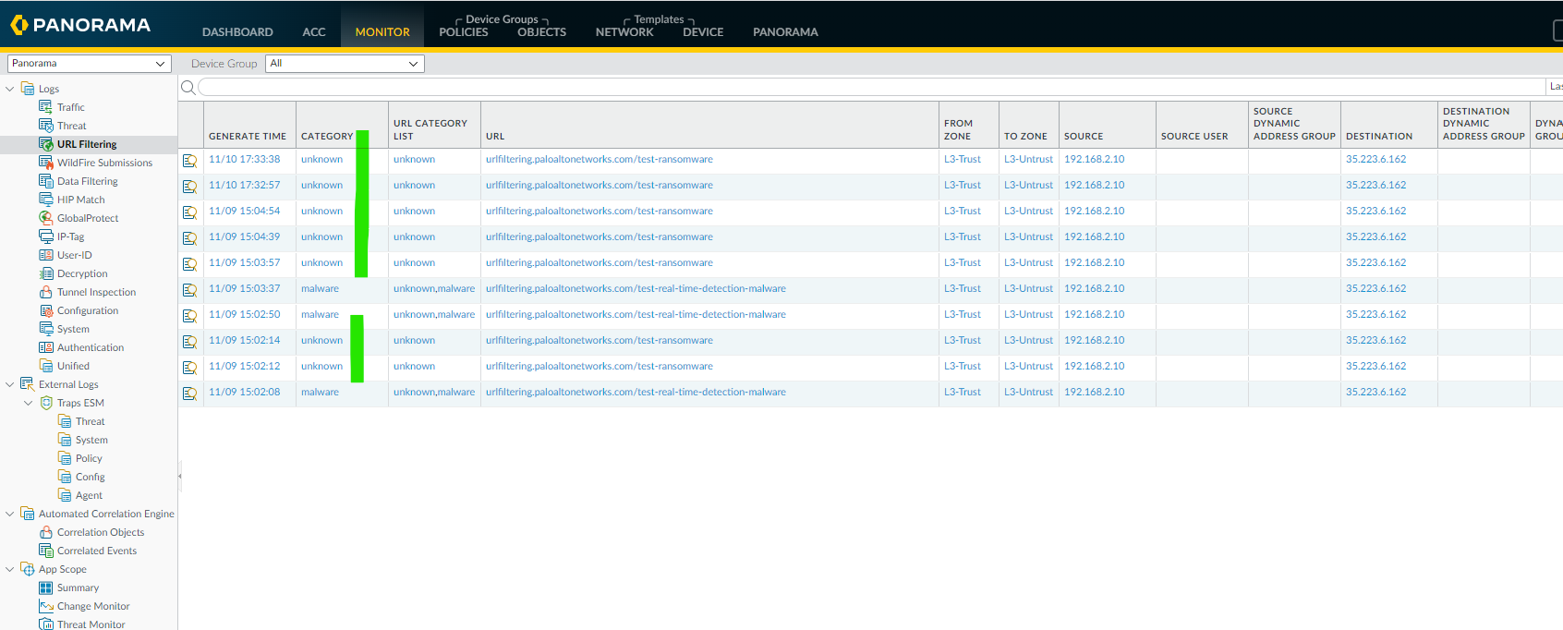Viewport: 1563px width, 630px height.
Task: Open WildFire Submissions log icon
Action: pyautogui.click(x=45, y=163)
